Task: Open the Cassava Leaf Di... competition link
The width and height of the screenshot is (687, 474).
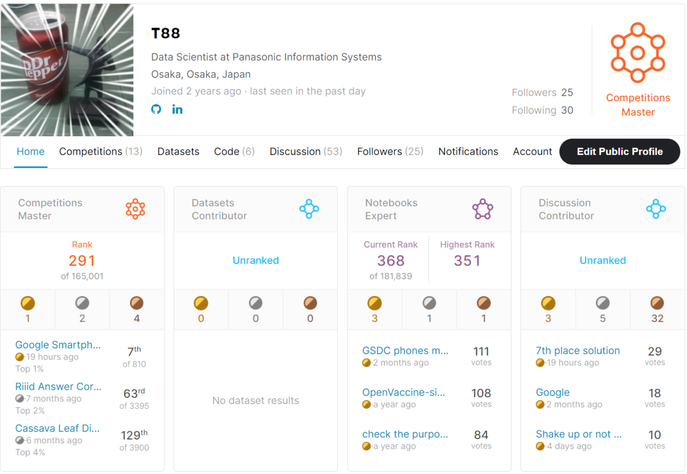Action: [x=57, y=428]
